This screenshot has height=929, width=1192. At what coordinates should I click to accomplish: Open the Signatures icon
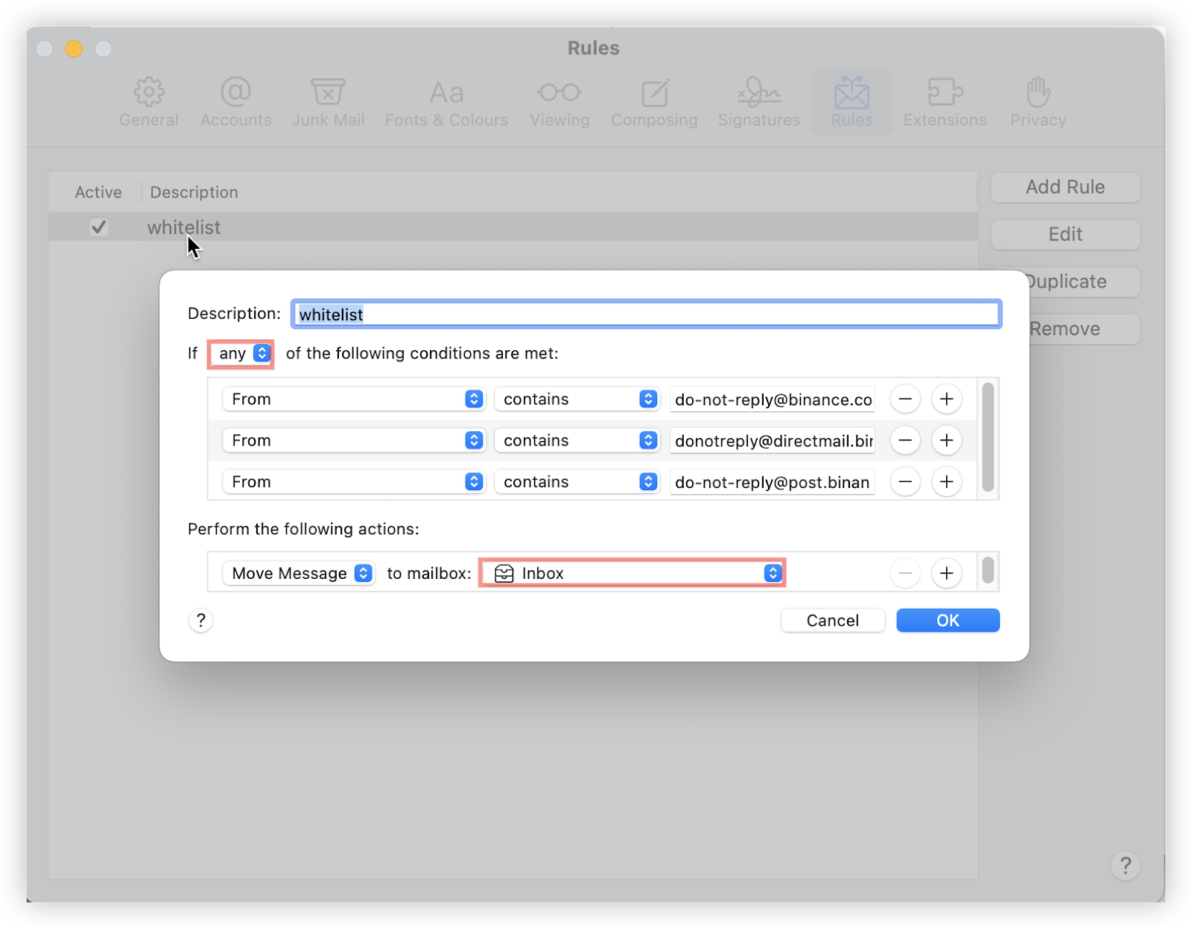point(758,92)
